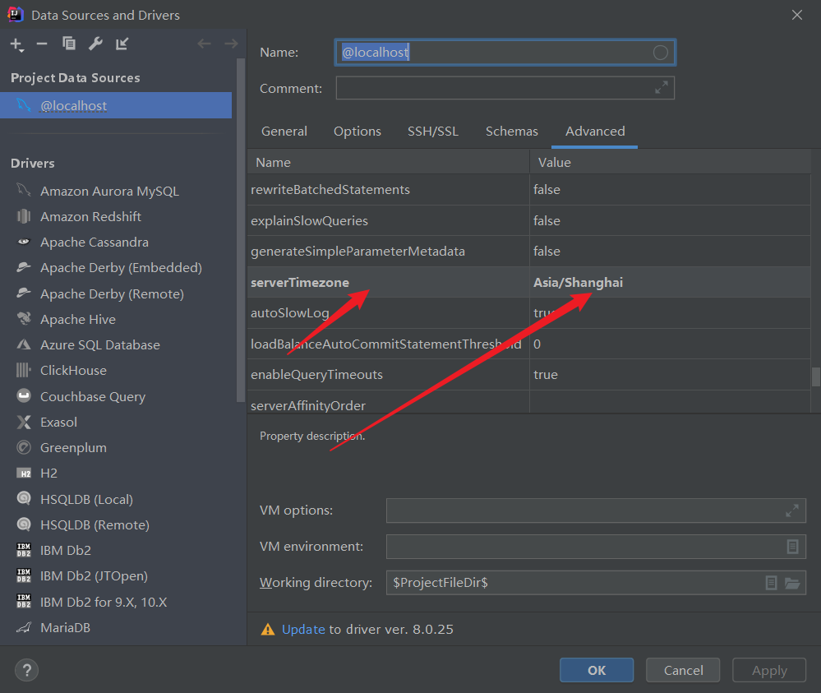Viewport: 821px width, 693px height.
Task: Click the properties table scrollbar thumb
Action: point(816,377)
